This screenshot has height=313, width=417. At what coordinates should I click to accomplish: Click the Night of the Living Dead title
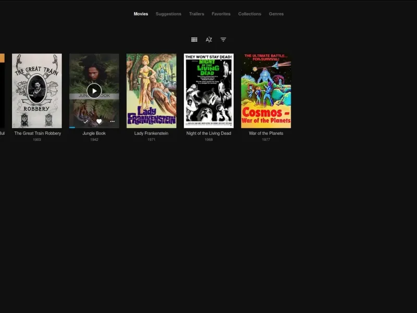[x=209, y=134]
